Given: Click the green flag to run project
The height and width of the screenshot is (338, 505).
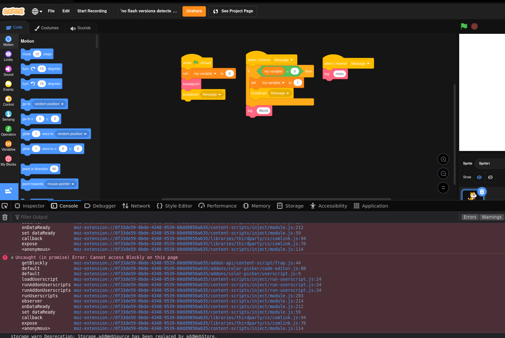Looking at the screenshot, I should click(464, 26).
